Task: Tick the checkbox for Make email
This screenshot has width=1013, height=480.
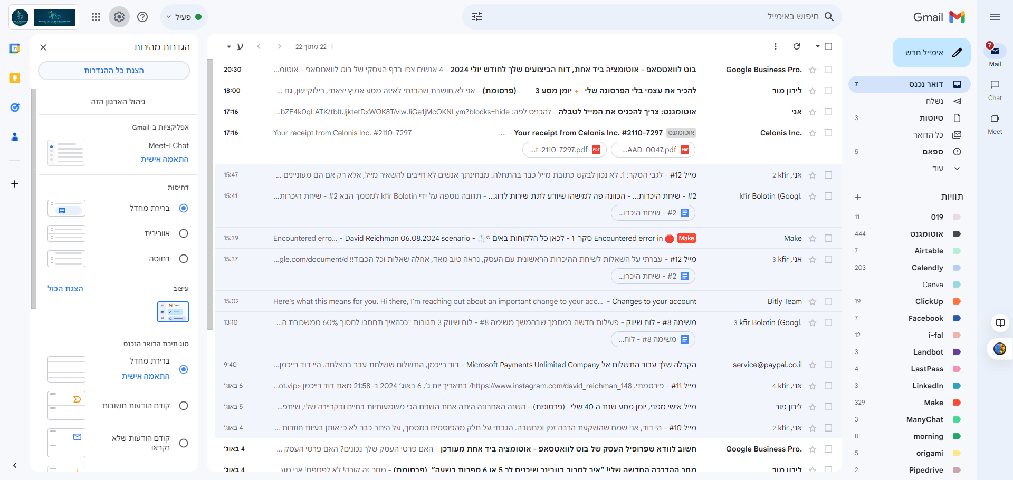Action: pos(828,238)
